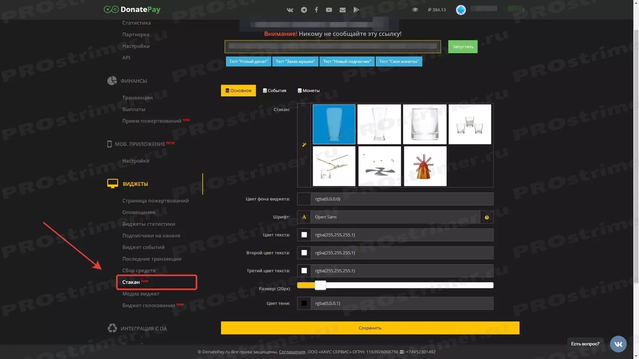Open the Telegram icon in header

pos(304,10)
